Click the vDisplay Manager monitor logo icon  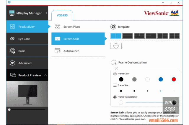[12, 13]
